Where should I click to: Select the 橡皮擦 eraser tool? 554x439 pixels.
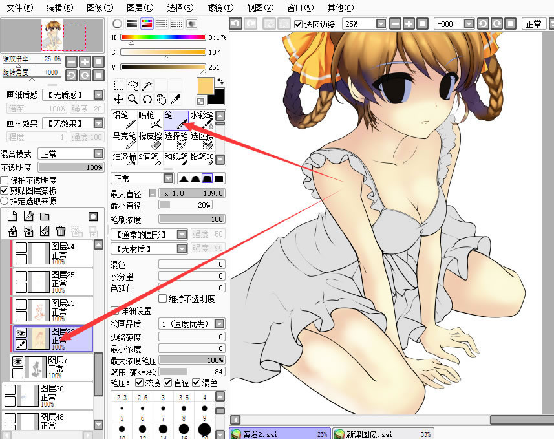pos(150,141)
